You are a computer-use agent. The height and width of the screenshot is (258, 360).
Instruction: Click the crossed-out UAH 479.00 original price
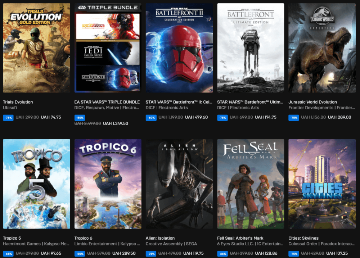[x=170, y=253]
